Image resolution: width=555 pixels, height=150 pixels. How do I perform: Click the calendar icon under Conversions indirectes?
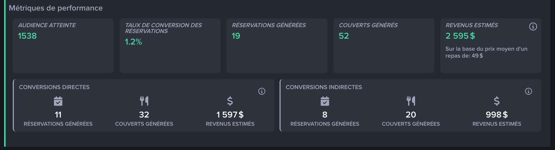(325, 101)
